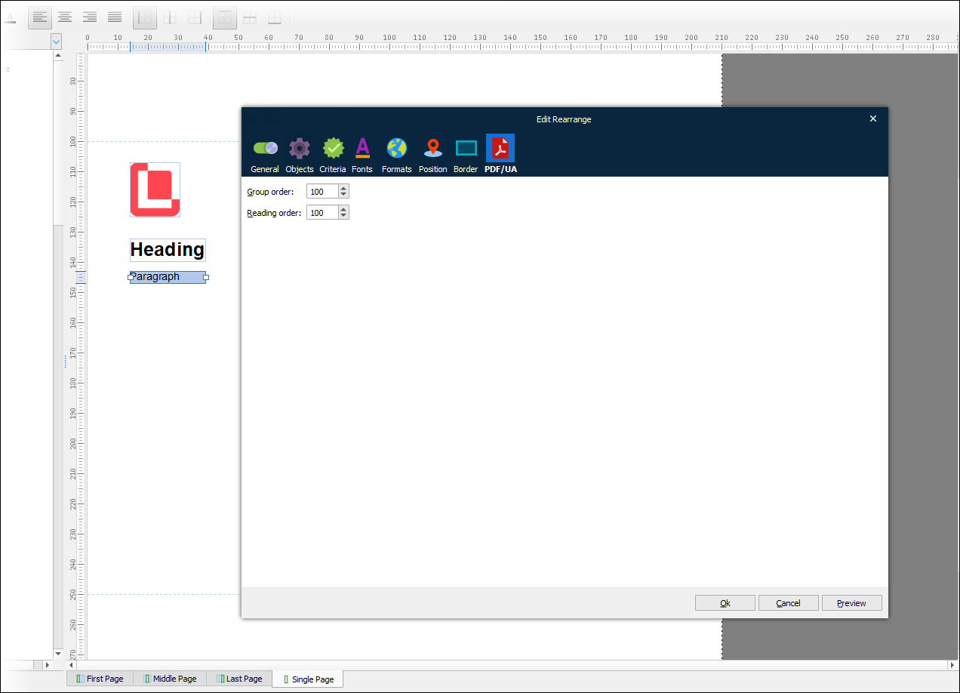Decrease the Group order value

(x=343, y=196)
